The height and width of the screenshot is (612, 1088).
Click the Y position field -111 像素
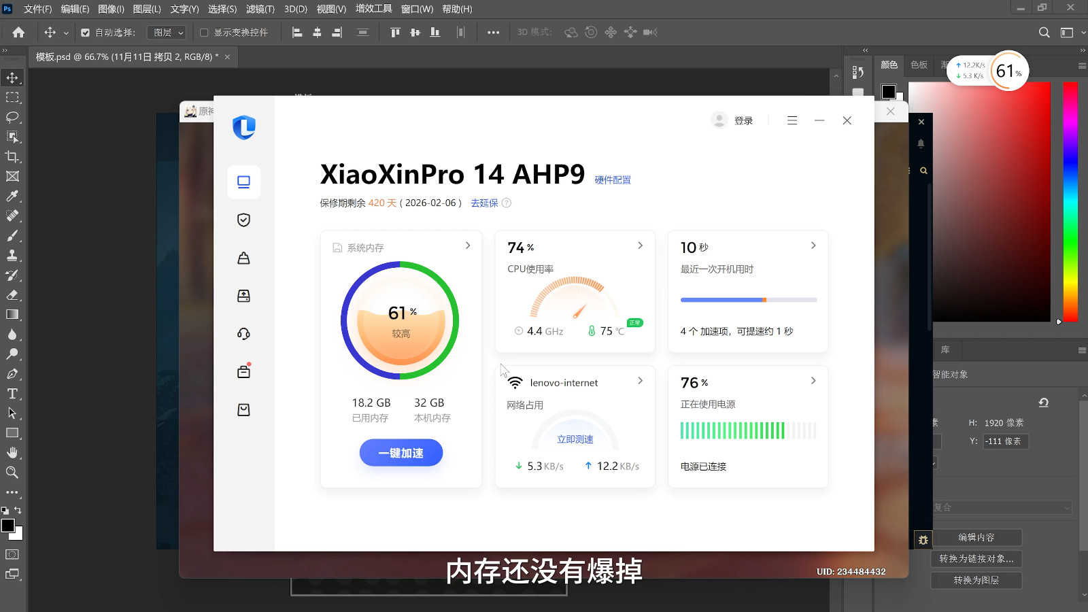click(1005, 441)
